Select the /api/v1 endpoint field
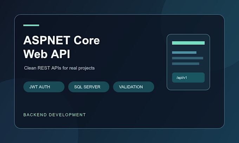Image resolution: width=239 pixels, height=143 pixels. click(188, 78)
